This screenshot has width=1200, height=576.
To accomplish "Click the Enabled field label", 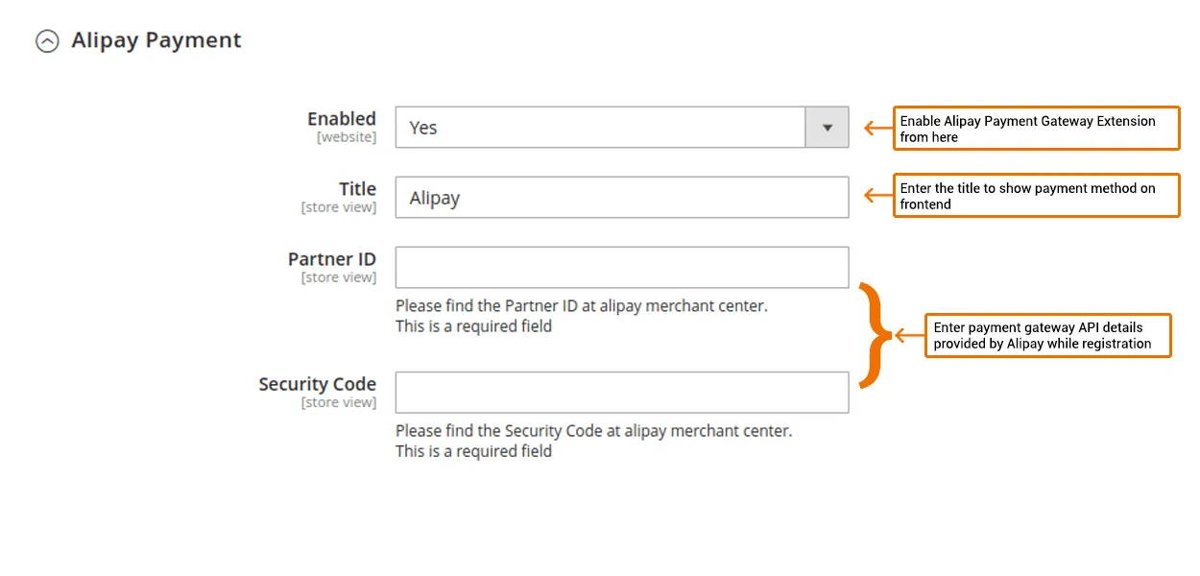I will [341, 119].
